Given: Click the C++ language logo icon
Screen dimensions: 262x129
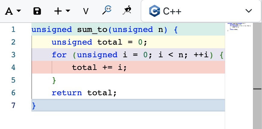Looking at the screenshot, I should [155, 11].
